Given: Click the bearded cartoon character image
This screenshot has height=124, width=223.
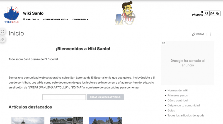Looking at the screenshot, I should (x=125, y=13).
